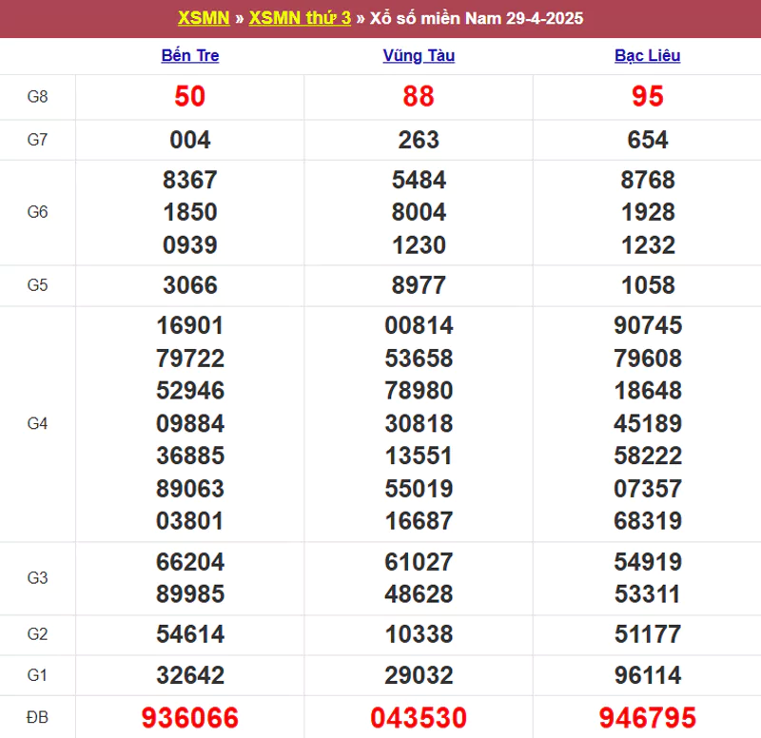The width and height of the screenshot is (761, 738).
Task: Click G6 number 0939
Action: (190, 245)
